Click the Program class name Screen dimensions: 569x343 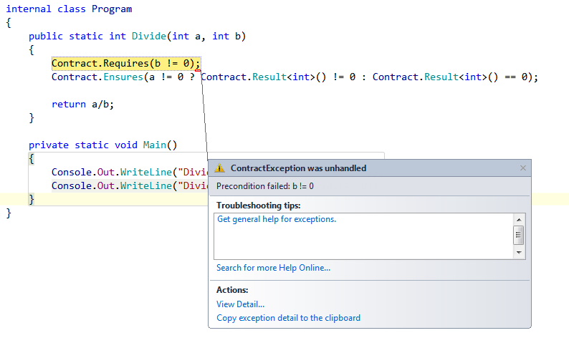112,9
